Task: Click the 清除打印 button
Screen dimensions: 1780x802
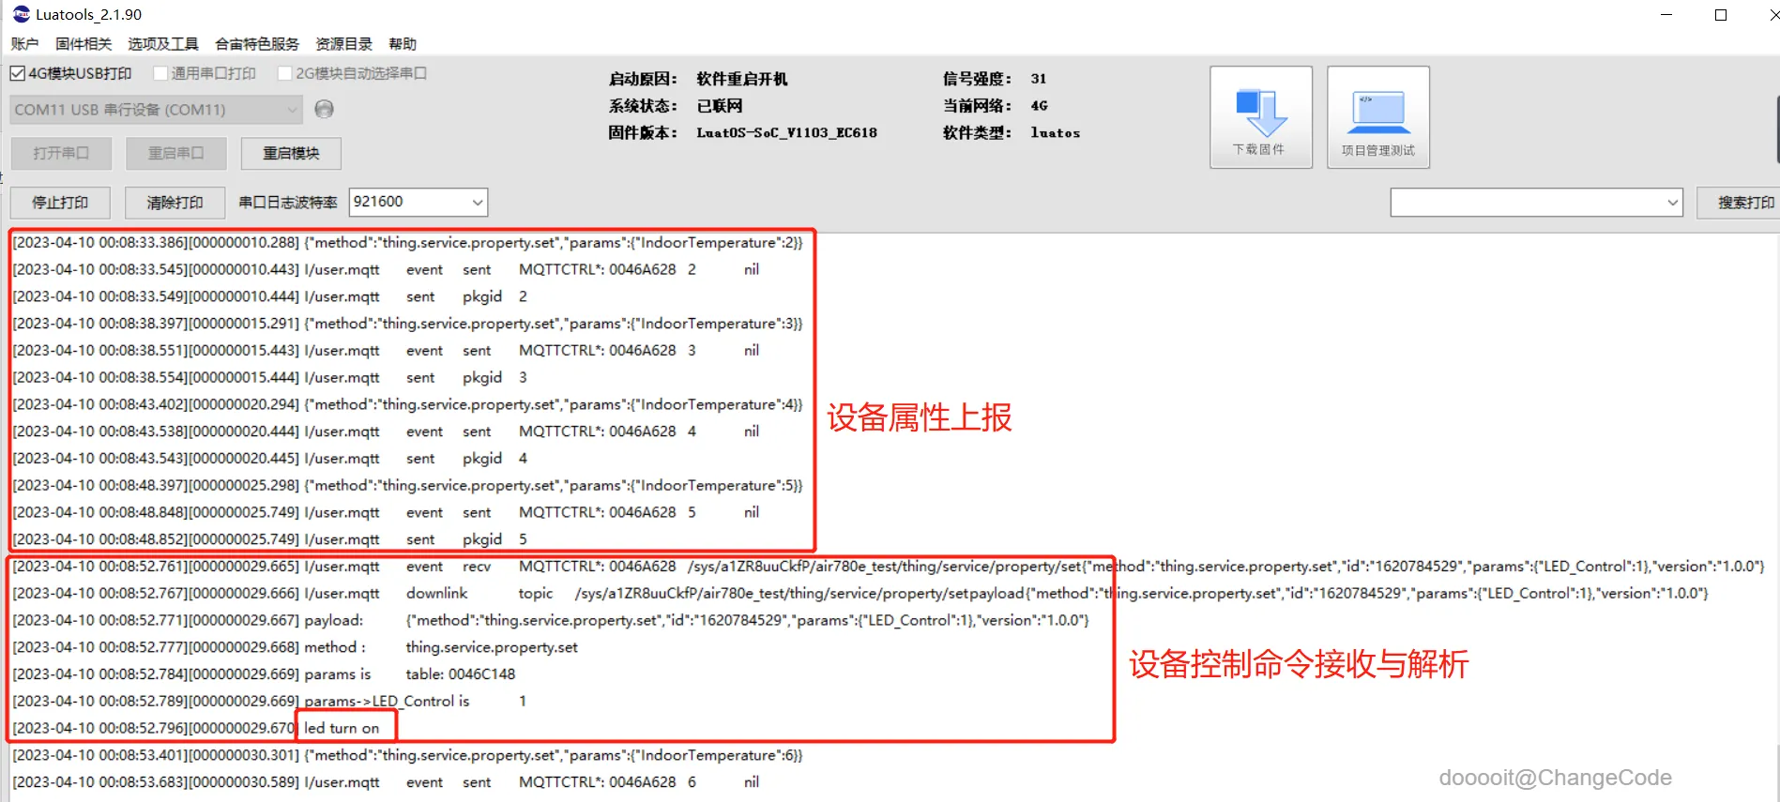Action: (x=175, y=203)
